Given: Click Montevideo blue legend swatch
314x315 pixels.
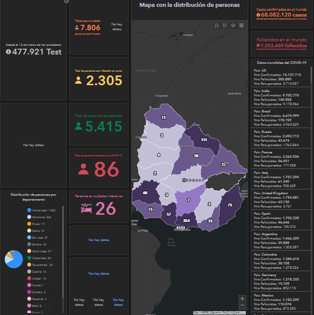Looking at the screenshot, I should [29, 210].
